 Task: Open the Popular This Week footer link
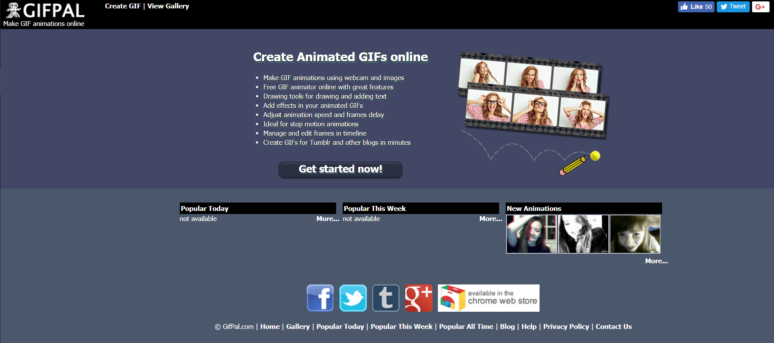click(x=402, y=327)
